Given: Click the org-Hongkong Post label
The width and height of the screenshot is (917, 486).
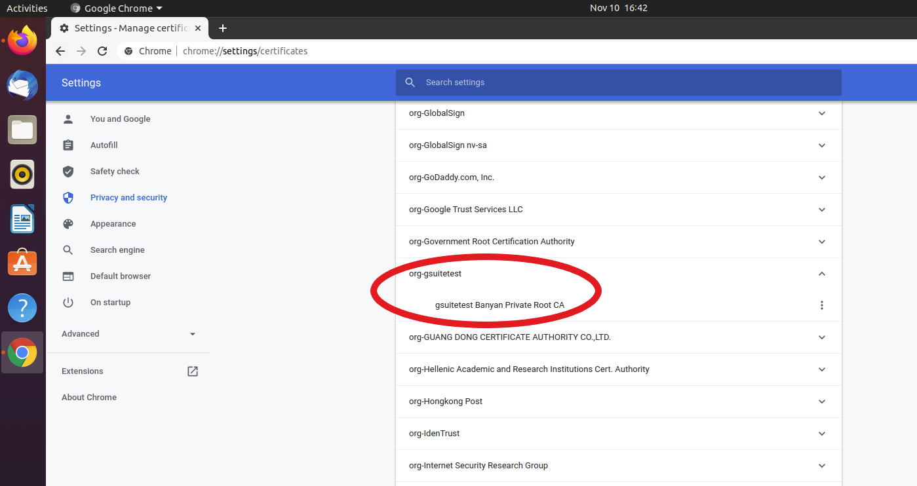Looking at the screenshot, I should pos(446,402).
